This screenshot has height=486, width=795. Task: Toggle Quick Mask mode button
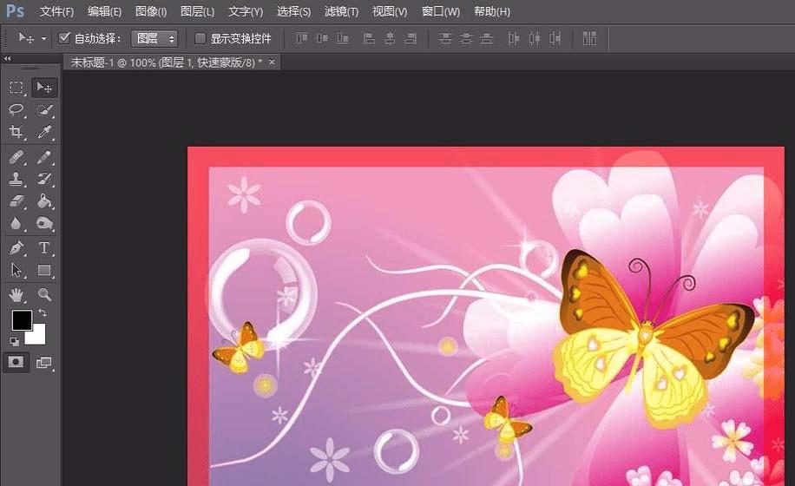(x=16, y=362)
